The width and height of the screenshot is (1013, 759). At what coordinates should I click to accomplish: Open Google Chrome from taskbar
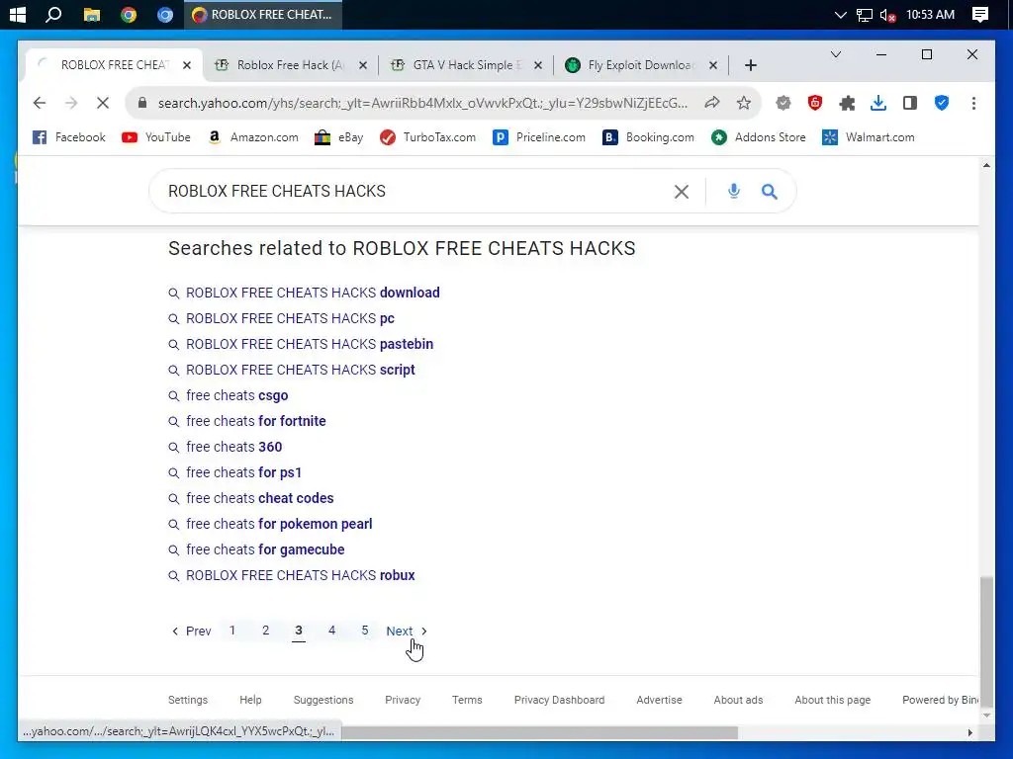point(129,14)
